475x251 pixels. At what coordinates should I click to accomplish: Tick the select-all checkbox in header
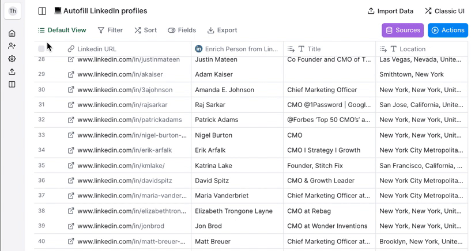click(41, 49)
